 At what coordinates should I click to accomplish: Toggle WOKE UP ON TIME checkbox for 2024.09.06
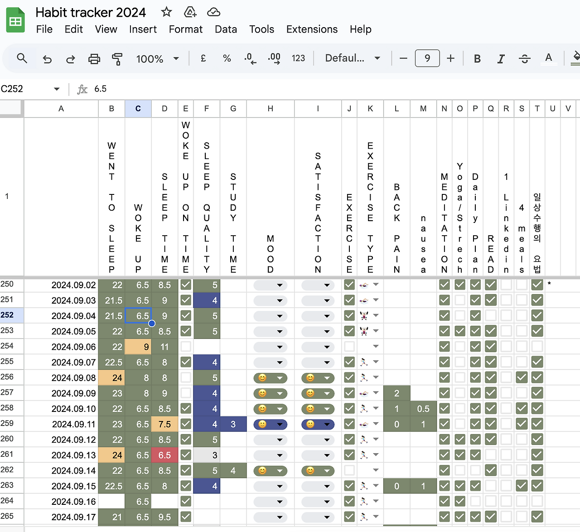coord(185,347)
